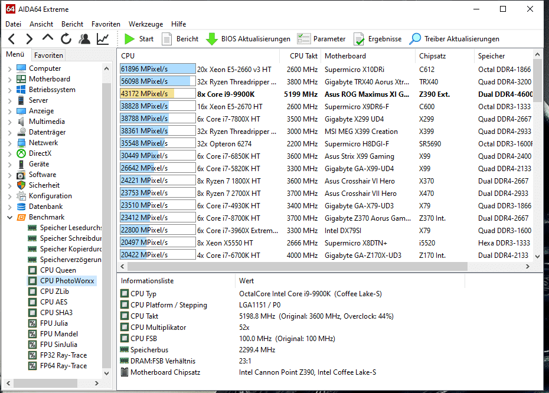The height and width of the screenshot is (393, 549).
Task: Open the graph chart icon in toolbar
Action: tap(103, 39)
